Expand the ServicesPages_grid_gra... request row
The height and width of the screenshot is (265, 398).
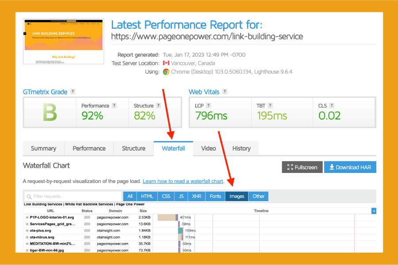tap(27, 224)
